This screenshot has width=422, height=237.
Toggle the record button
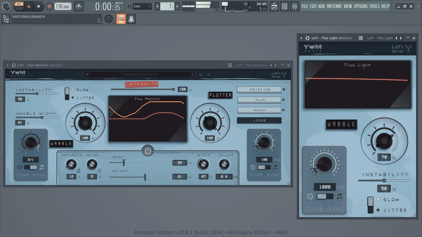tap(49, 6)
